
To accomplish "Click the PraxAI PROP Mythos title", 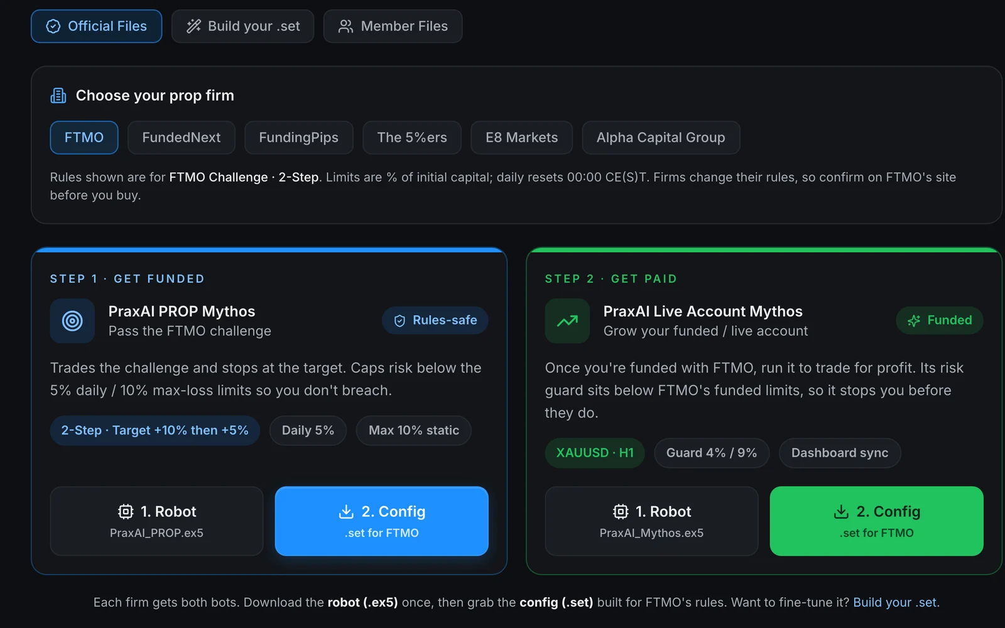I will coord(182,311).
